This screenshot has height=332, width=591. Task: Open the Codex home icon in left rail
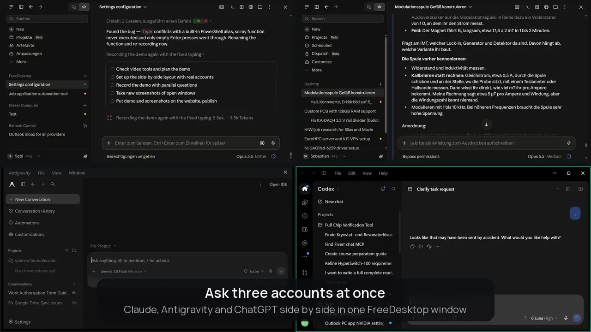[305, 189]
